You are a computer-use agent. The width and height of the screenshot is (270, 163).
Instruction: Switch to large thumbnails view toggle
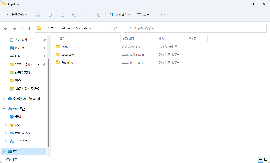coord(266,160)
